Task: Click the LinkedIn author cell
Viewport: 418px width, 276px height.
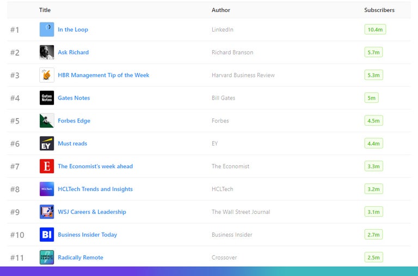Action: click(222, 29)
